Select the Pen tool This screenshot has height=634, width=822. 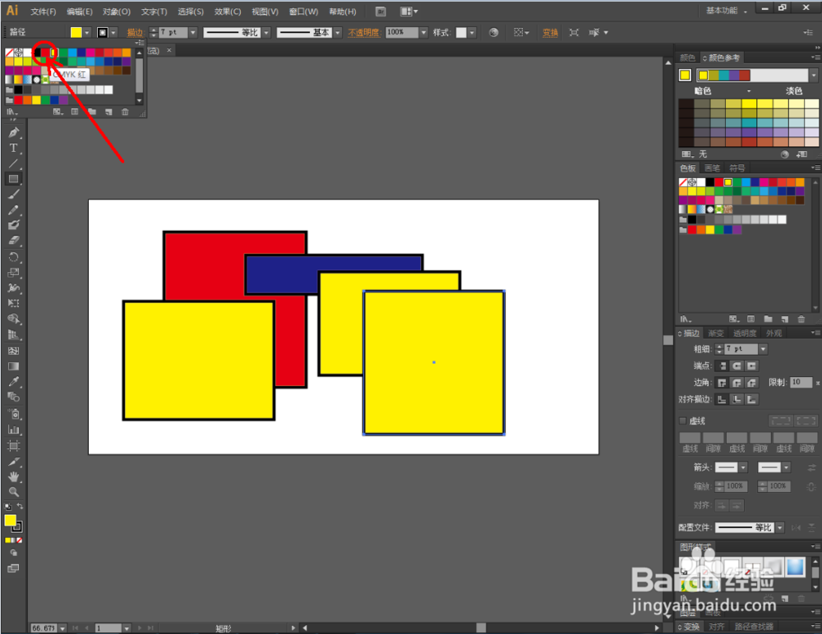point(14,132)
